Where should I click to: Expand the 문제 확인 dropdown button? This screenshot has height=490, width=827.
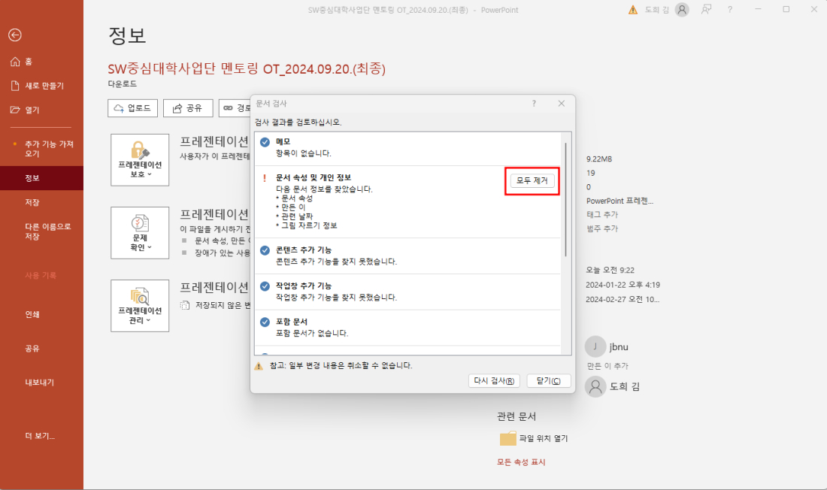pos(140,233)
